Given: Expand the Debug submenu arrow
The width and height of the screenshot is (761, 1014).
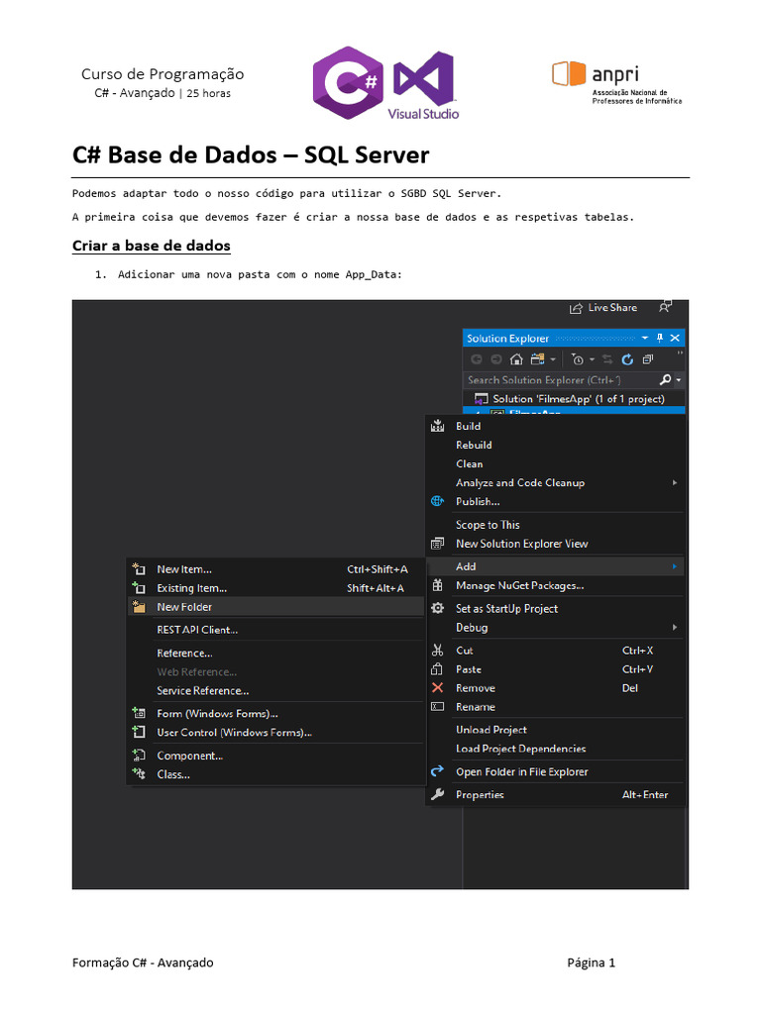Looking at the screenshot, I should (x=674, y=627).
